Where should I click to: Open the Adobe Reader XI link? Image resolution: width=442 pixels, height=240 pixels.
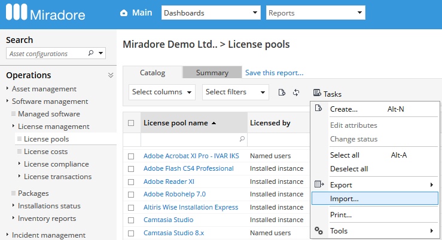(169, 181)
